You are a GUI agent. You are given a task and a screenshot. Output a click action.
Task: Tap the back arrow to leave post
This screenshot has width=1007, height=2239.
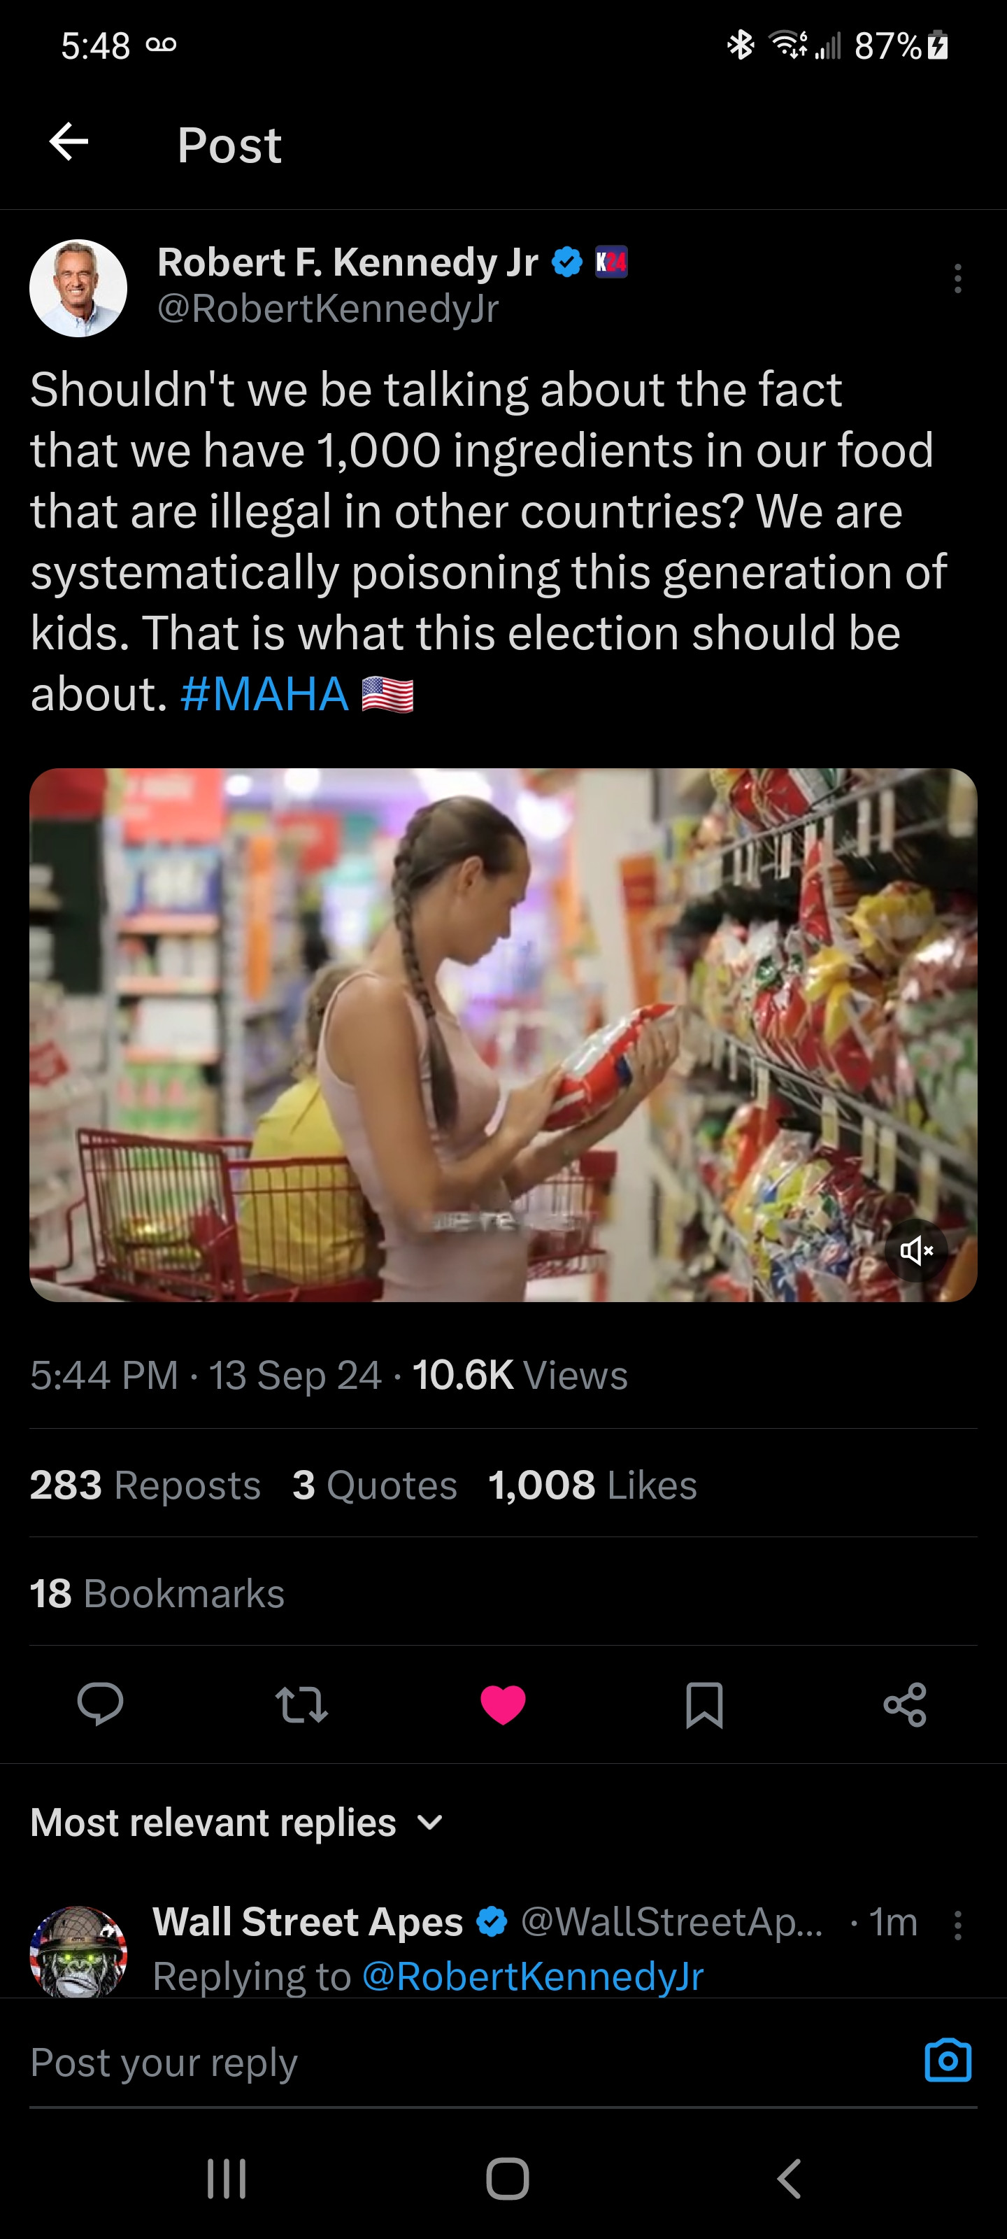coord(69,141)
